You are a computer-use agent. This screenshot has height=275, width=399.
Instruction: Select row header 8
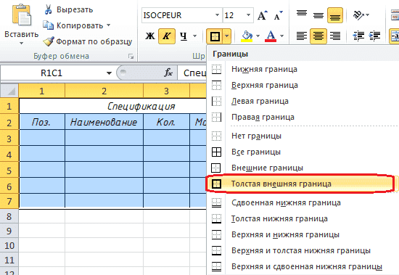tap(9, 217)
